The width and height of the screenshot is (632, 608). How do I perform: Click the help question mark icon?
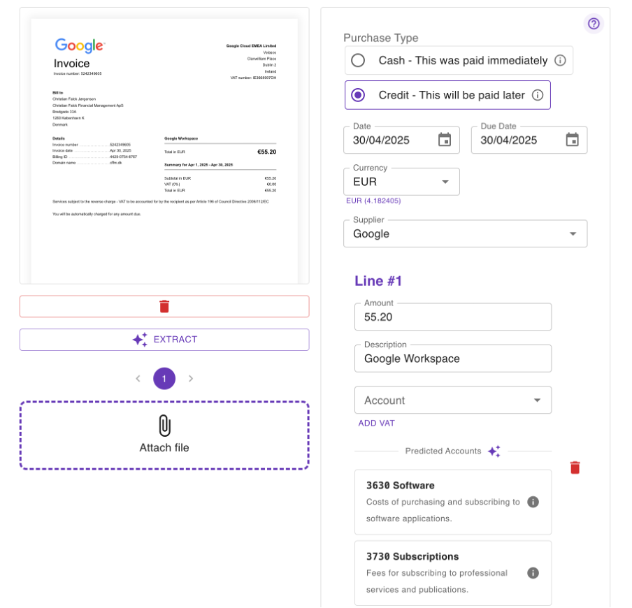click(594, 24)
